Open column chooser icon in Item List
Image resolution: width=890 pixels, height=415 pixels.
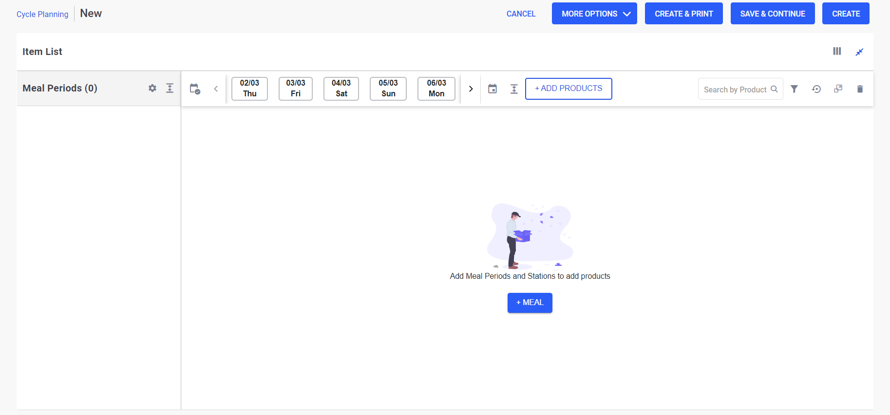(x=837, y=51)
